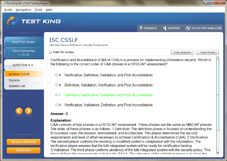The width and height of the screenshot is (227, 161).
Task: Click the End Exam button
Action: 23,151
